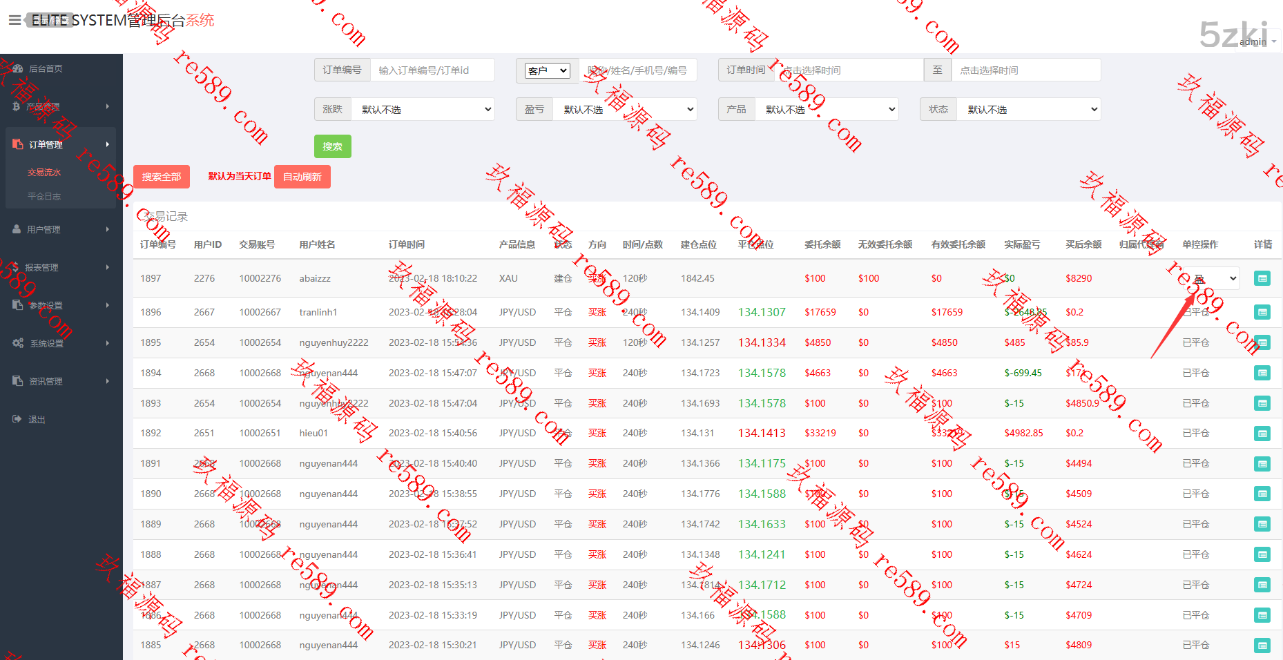This screenshot has height=660, width=1283.
Task: Open details icon for order 1894
Action: (x=1262, y=373)
